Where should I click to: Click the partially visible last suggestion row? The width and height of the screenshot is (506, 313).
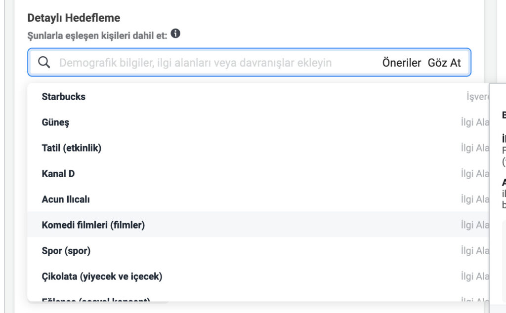point(96,299)
